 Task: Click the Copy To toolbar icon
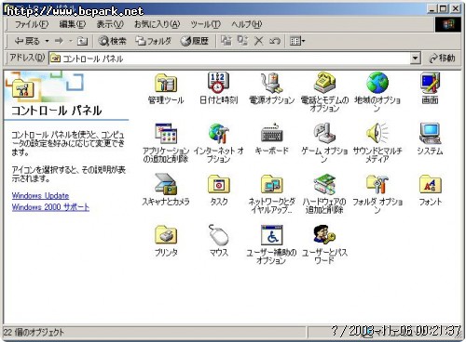click(x=242, y=41)
